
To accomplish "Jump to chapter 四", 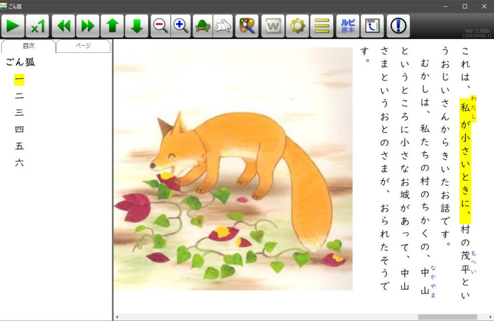I will [19, 129].
